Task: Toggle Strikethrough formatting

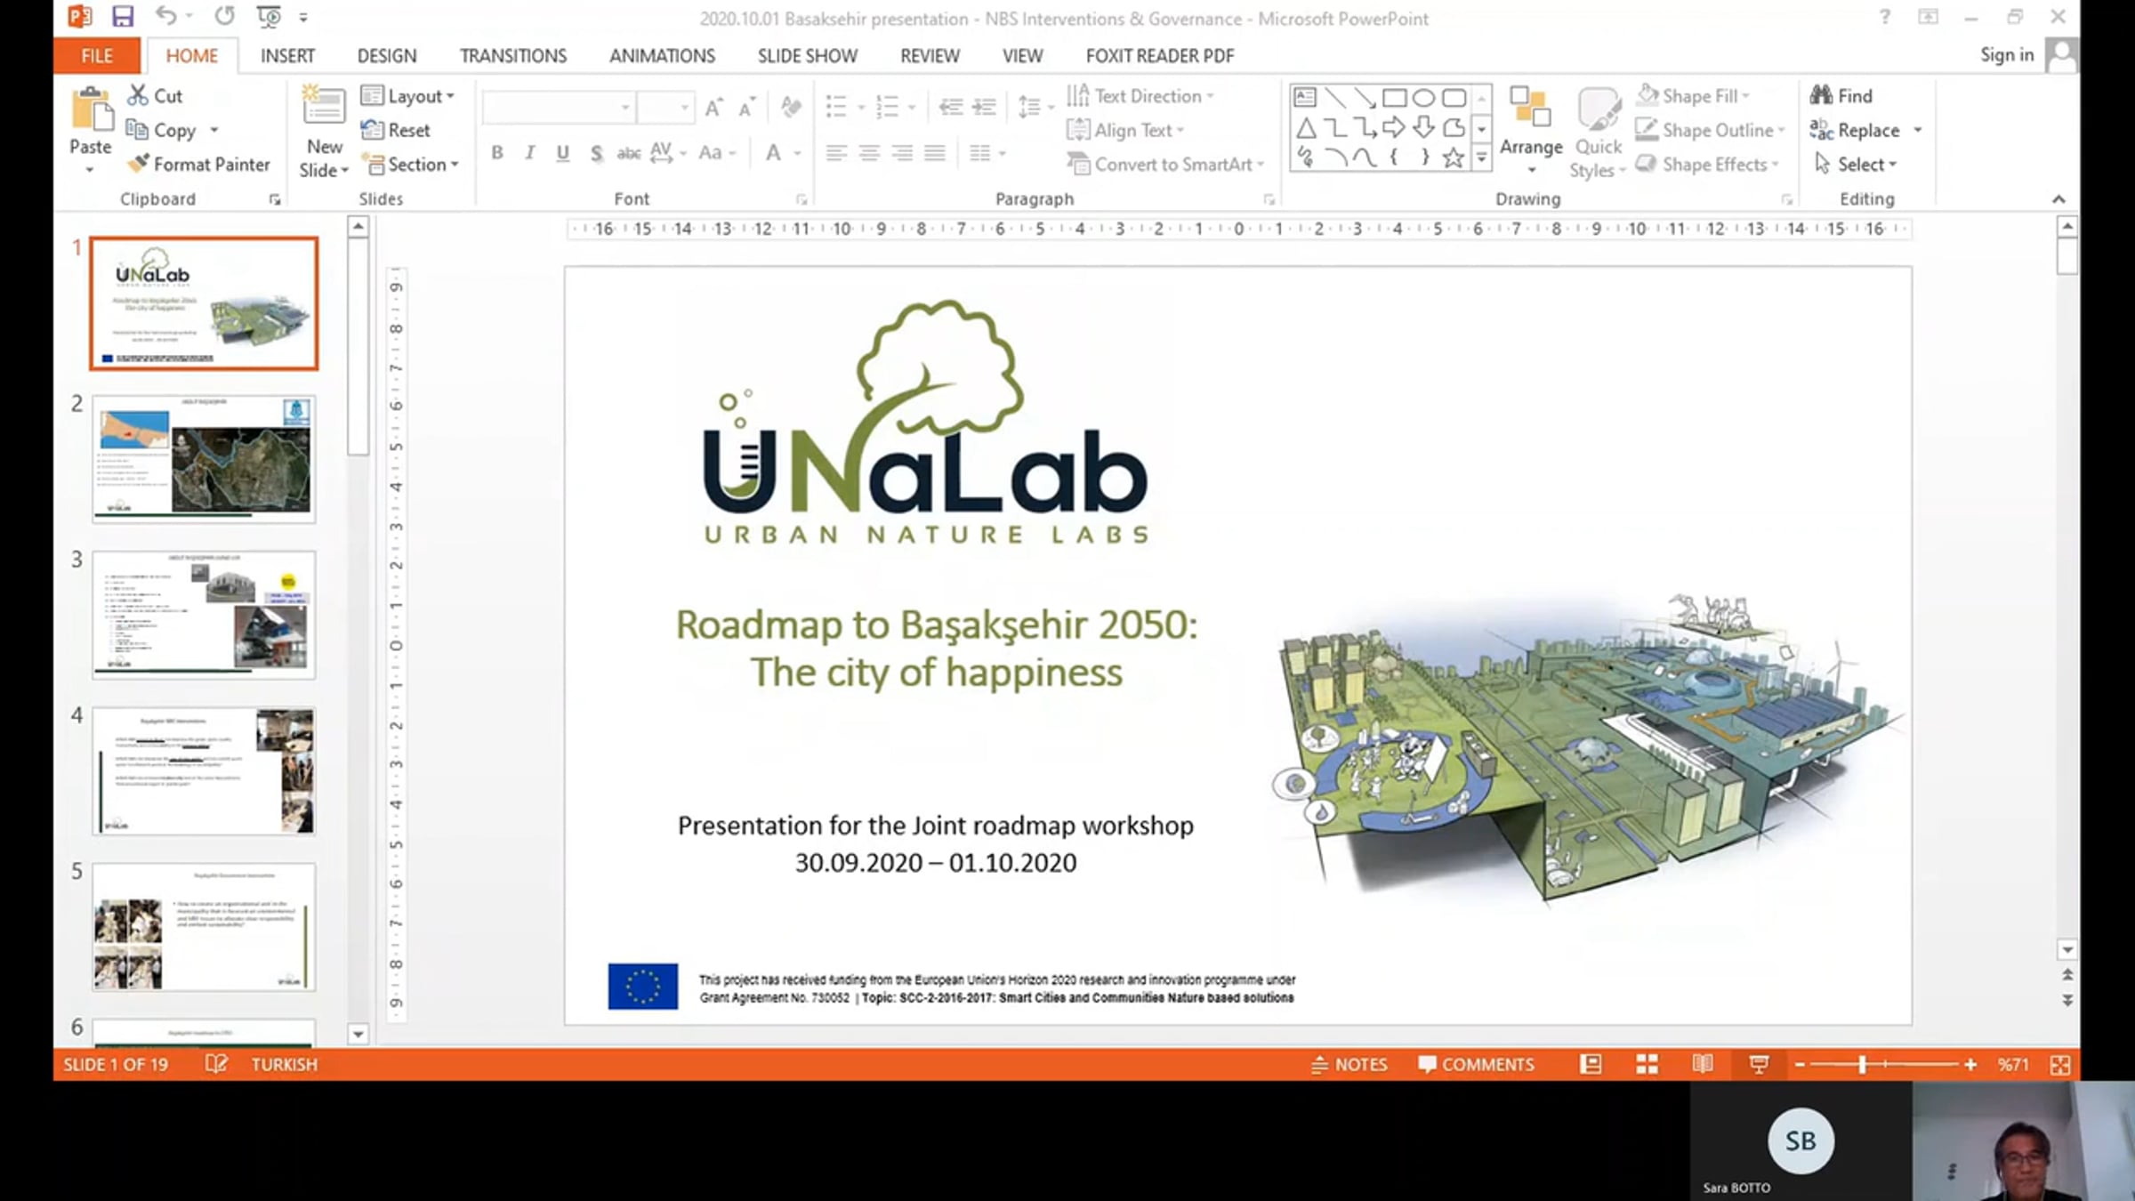Action: coord(629,153)
